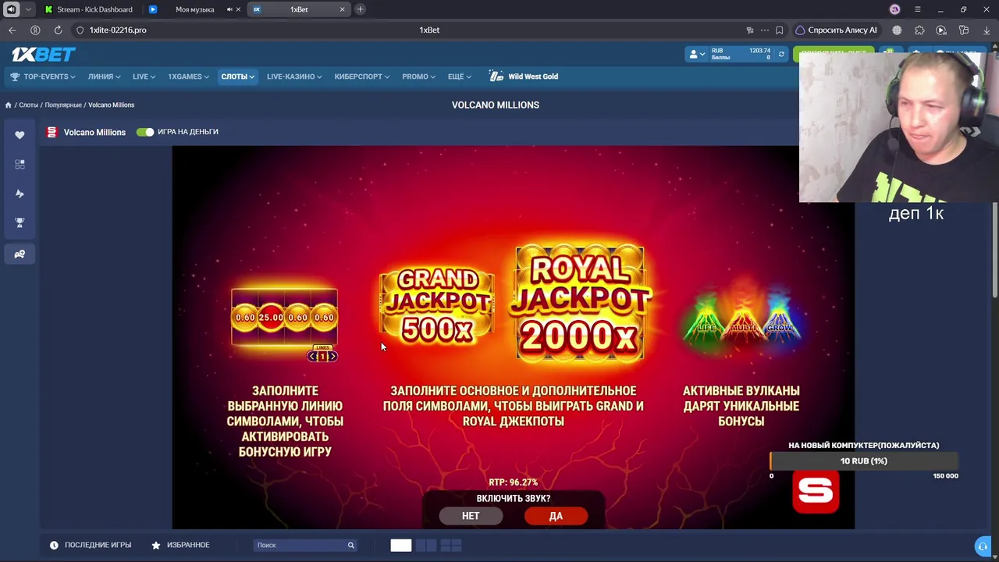The height and width of the screenshot is (562, 999).
Task: Open Wild West Gold game link
Action: (x=524, y=76)
